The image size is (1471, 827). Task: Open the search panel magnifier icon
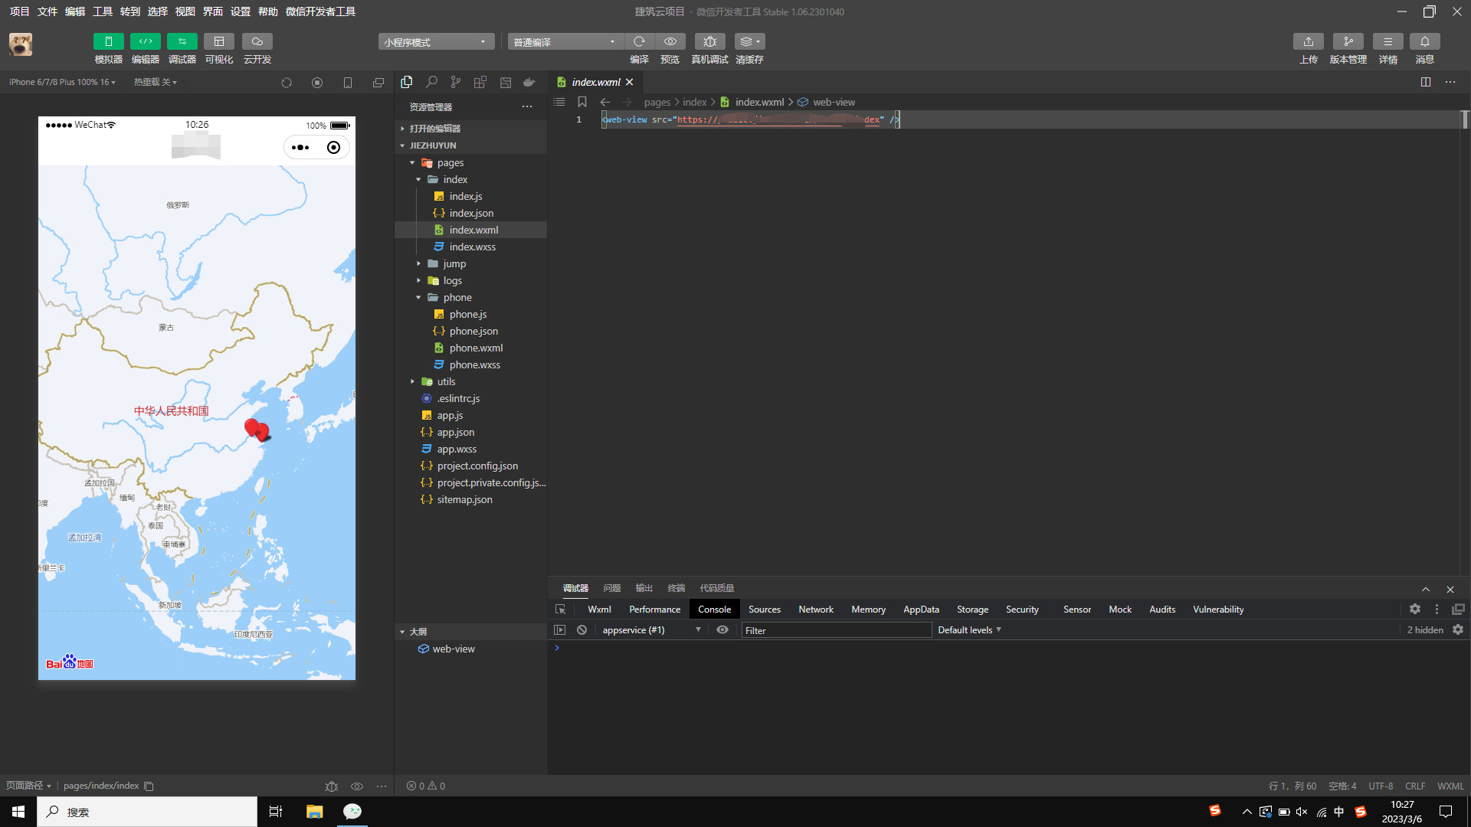pos(431,82)
